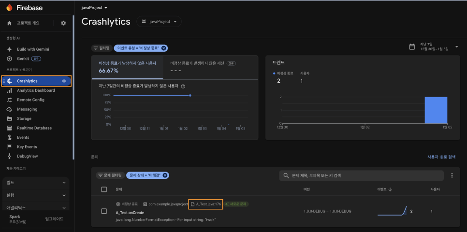
Task: Click help icon beside crash-free users chart title
Action: click(183, 87)
